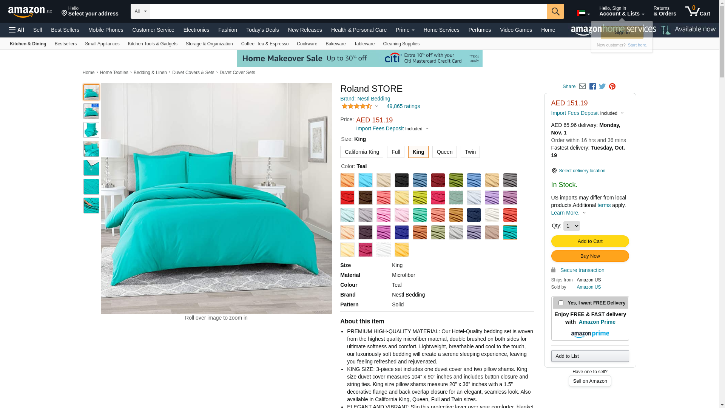Open the shopping cart icon

point(697,11)
